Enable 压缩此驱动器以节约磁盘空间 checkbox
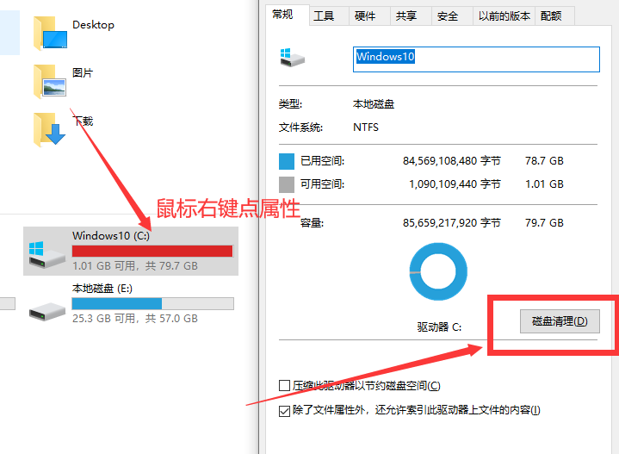The image size is (619, 454). click(x=285, y=386)
